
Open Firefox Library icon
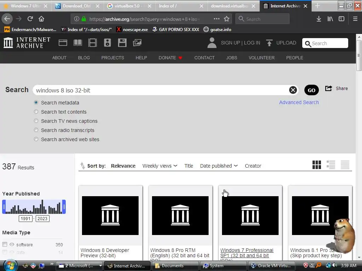330,19
